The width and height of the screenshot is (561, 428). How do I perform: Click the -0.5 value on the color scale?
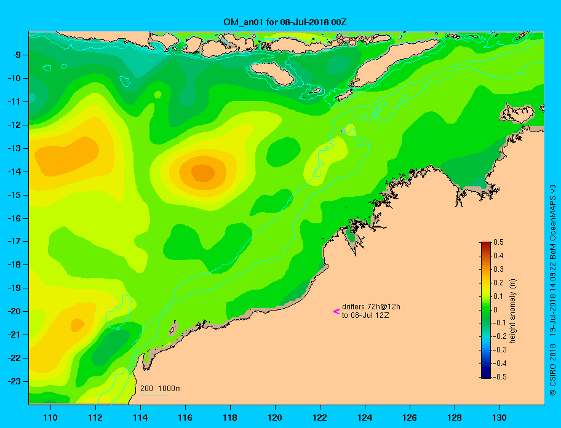coord(500,377)
